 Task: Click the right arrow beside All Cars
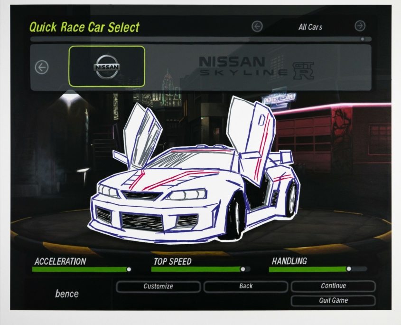pyautogui.click(x=360, y=26)
